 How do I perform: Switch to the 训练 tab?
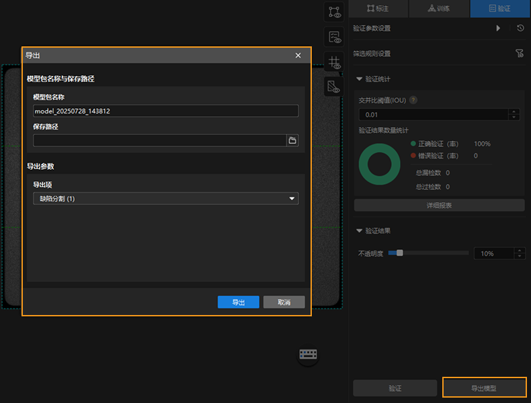coord(439,9)
